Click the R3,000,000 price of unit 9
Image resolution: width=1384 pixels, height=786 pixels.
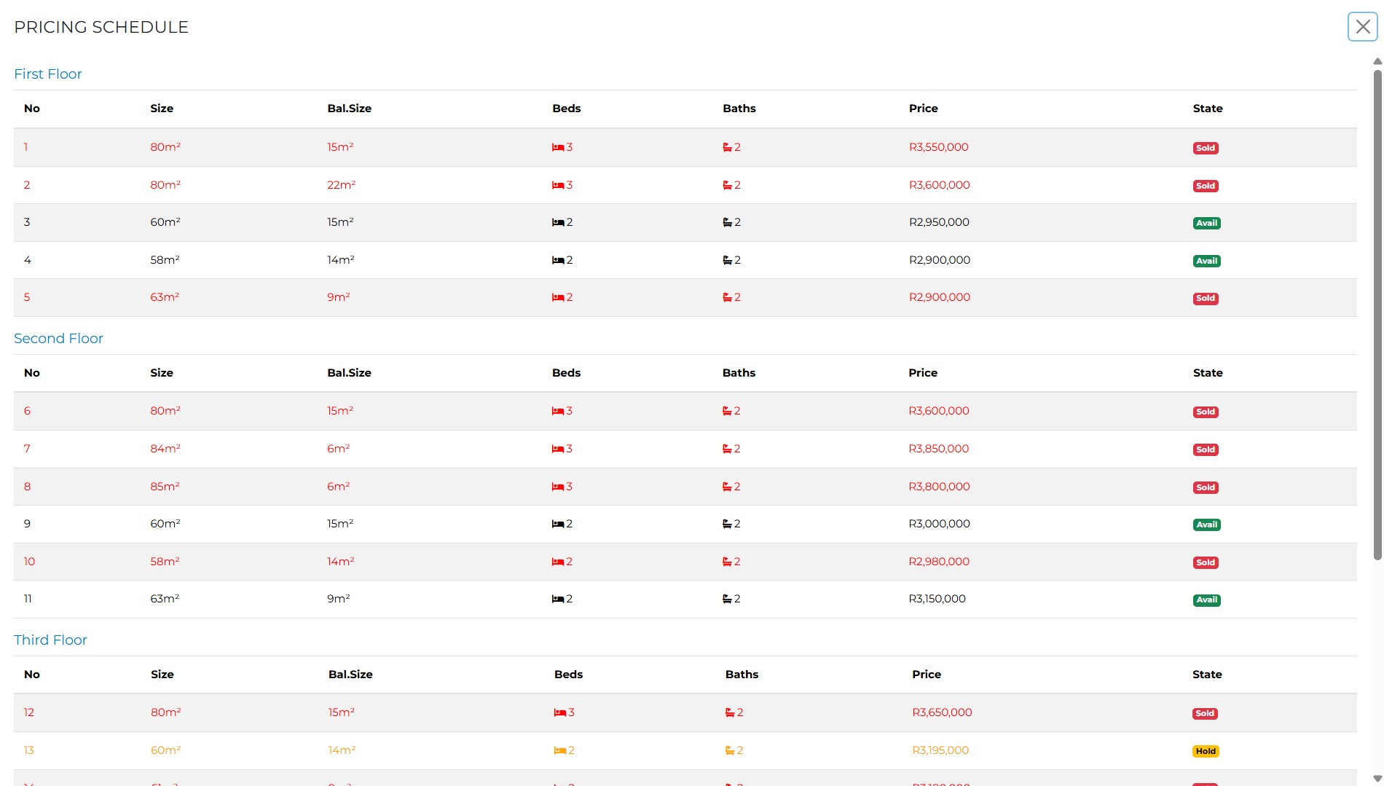pos(939,524)
